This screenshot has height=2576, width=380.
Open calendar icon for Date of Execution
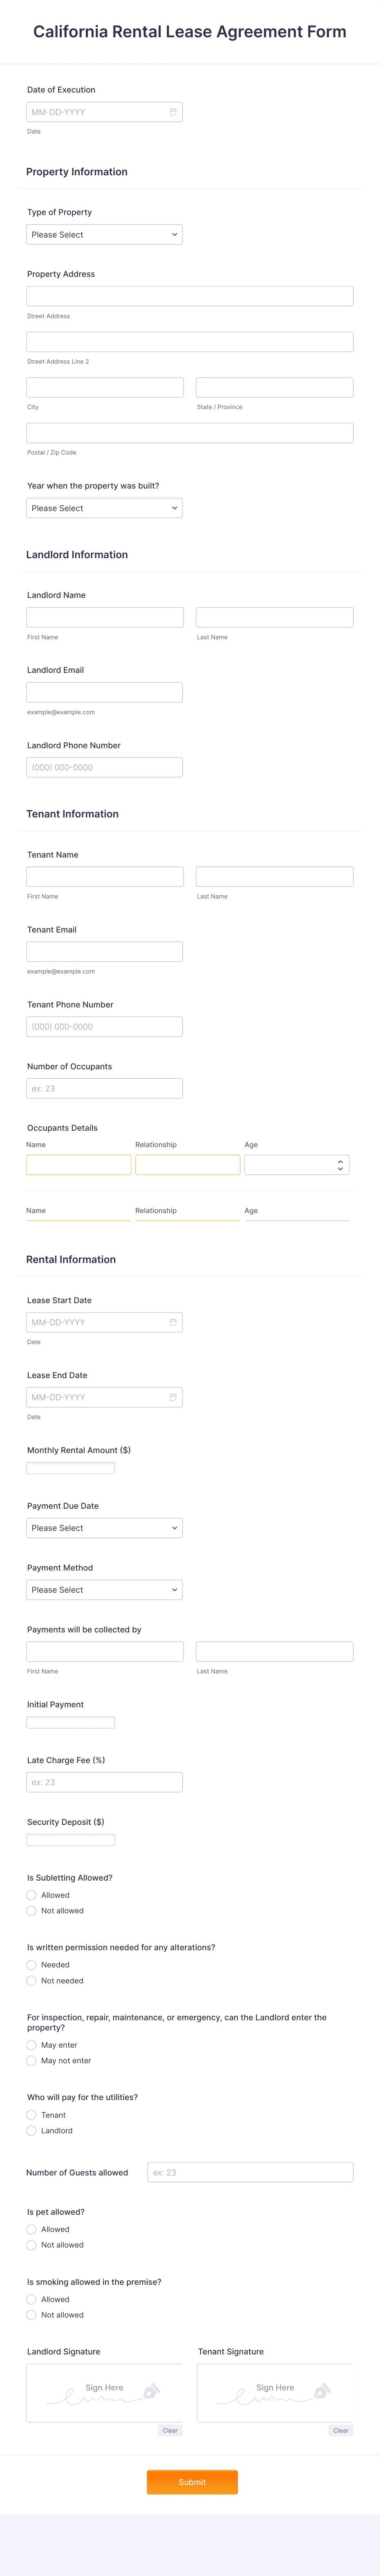(x=172, y=112)
